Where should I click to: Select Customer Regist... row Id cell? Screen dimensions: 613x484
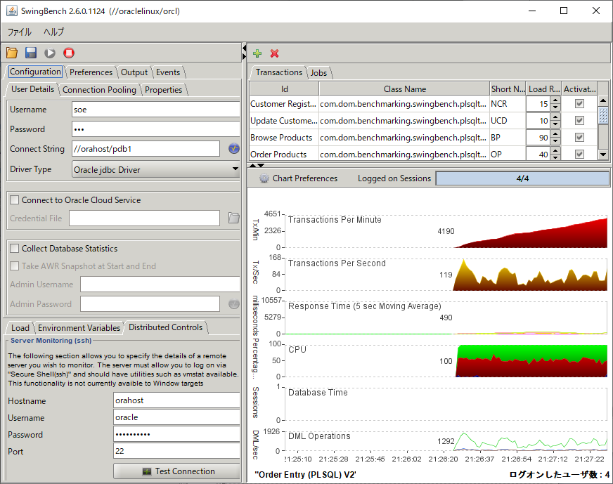(x=284, y=104)
